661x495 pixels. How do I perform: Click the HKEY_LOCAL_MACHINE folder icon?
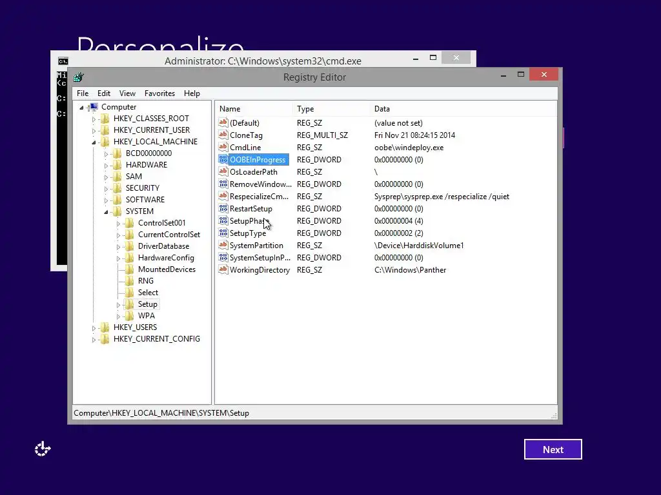pos(105,142)
